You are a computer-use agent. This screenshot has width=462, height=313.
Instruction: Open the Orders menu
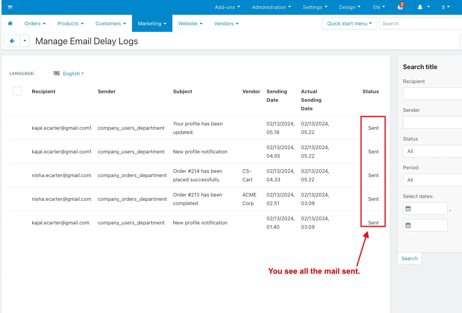point(35,23)
